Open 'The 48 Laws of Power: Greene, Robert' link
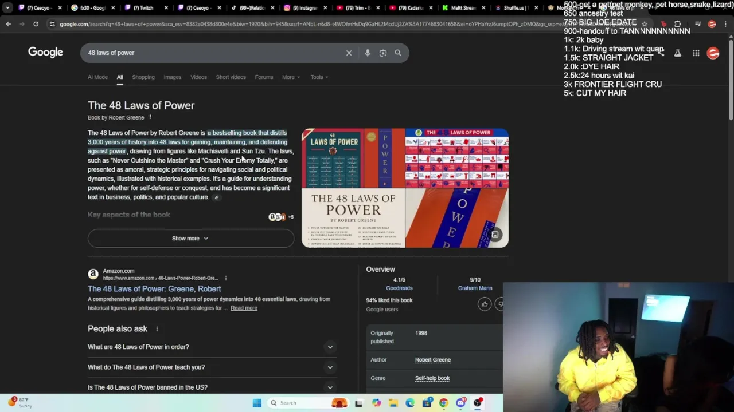Screen dimensions: 734x412 tap(154, 289)
